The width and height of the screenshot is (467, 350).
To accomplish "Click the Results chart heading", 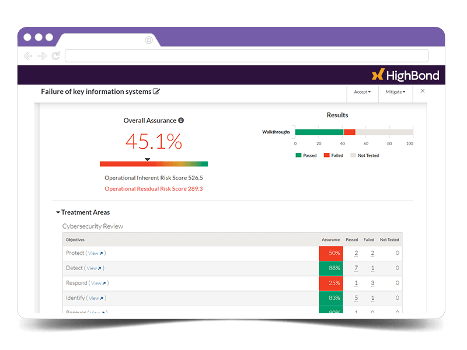I will (337, 115).
